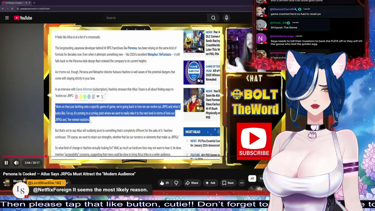Mute the video using the speaker icon
375x211 pixels.
click(x=16, y=163)
